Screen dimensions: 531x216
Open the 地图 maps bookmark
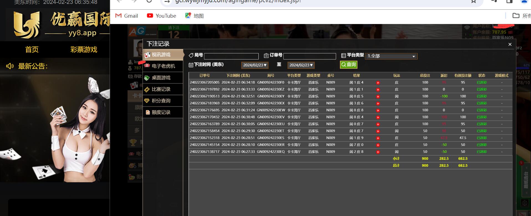point(194,16)
